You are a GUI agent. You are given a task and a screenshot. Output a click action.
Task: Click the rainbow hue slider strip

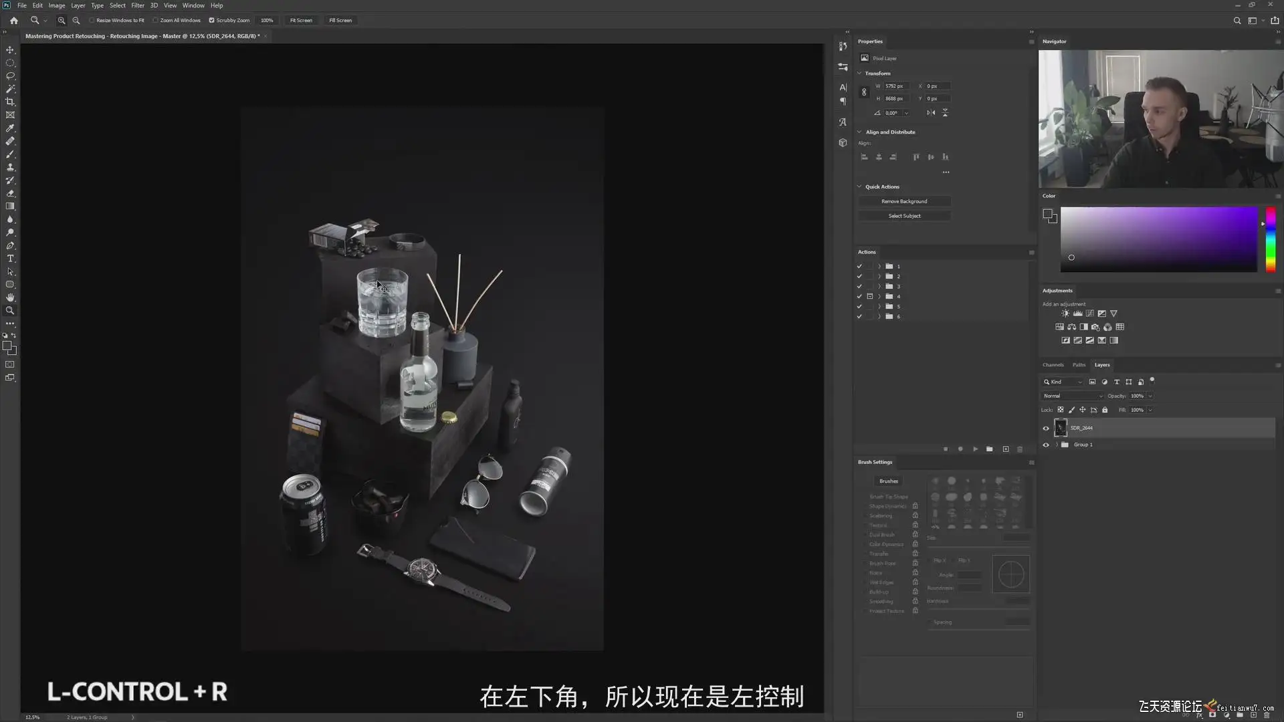point(1270,239)
